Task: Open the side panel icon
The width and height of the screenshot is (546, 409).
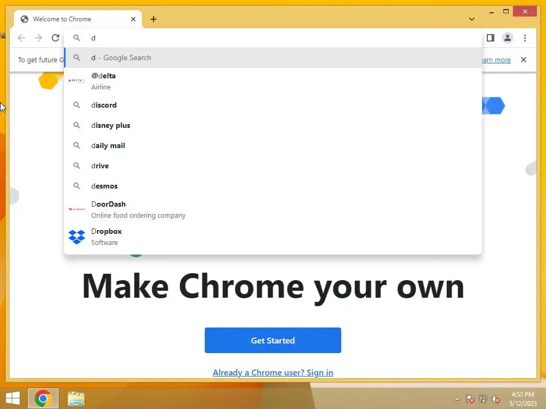Action: (491, 38)
